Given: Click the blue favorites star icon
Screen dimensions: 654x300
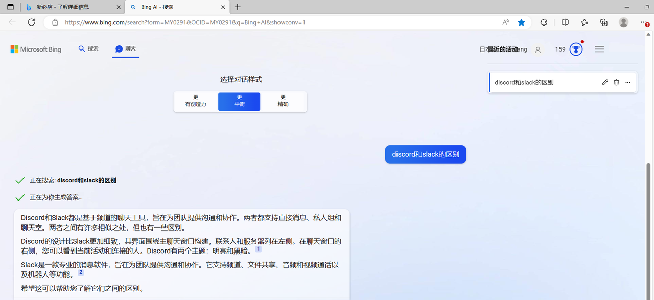Looking at the screenshot, I should click(x=521, y=22).
